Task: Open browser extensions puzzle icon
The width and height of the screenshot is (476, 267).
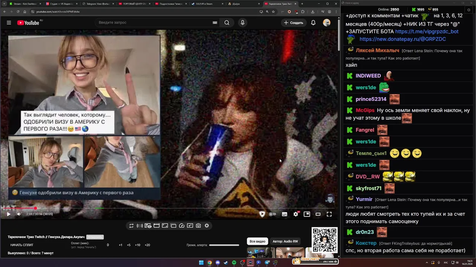Action: pyautogui.click(x=303, y=11)
